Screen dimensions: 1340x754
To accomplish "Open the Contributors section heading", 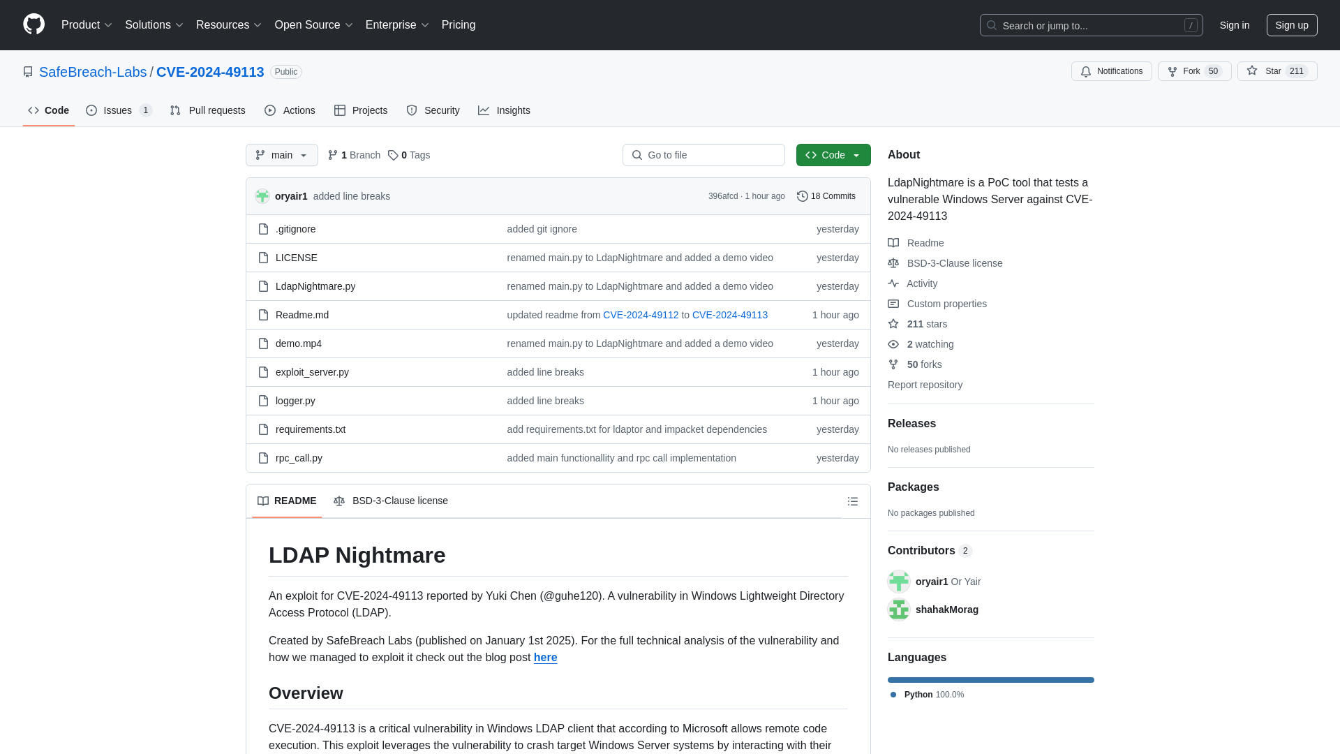I will (930, 551).
